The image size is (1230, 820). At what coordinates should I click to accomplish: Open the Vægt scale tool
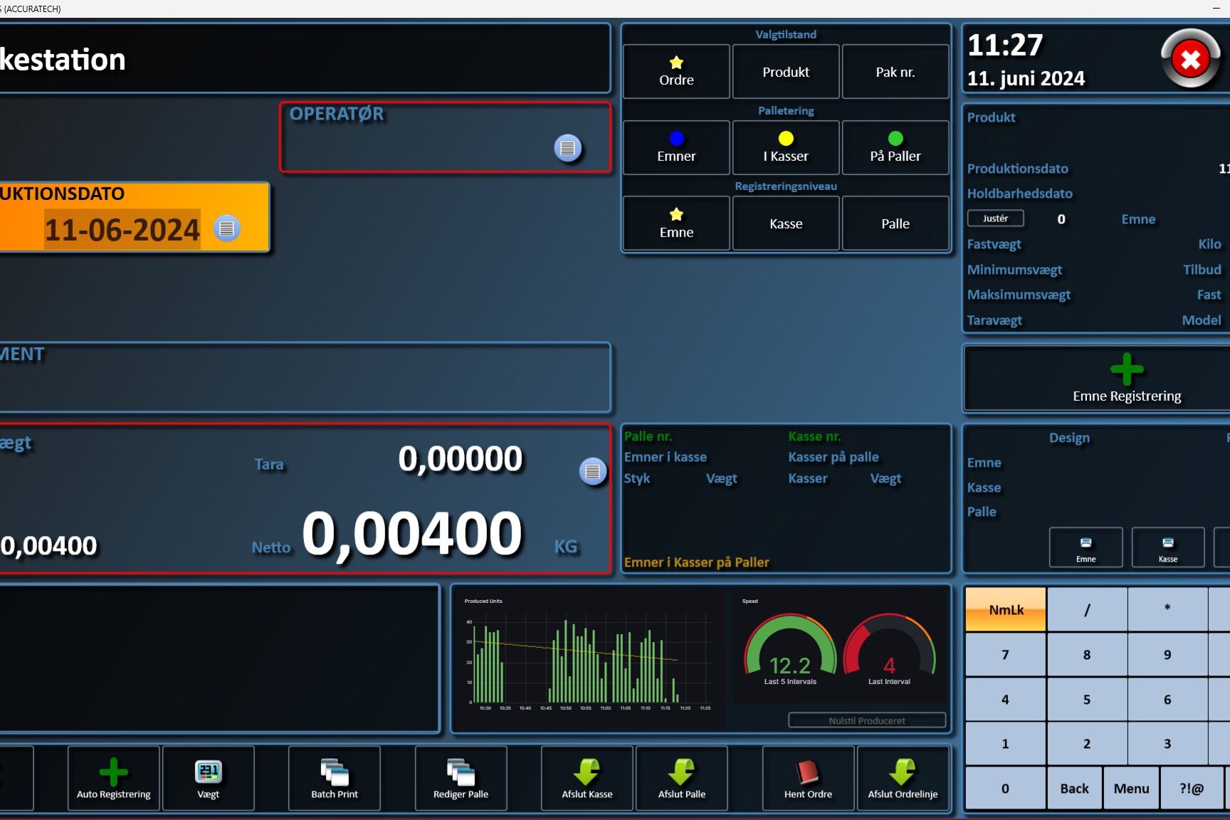208,772
